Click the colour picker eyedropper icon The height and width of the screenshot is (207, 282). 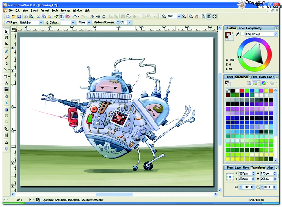237,34
